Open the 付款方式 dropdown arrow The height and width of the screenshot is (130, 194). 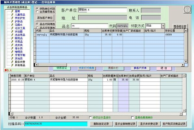(163, 26)
